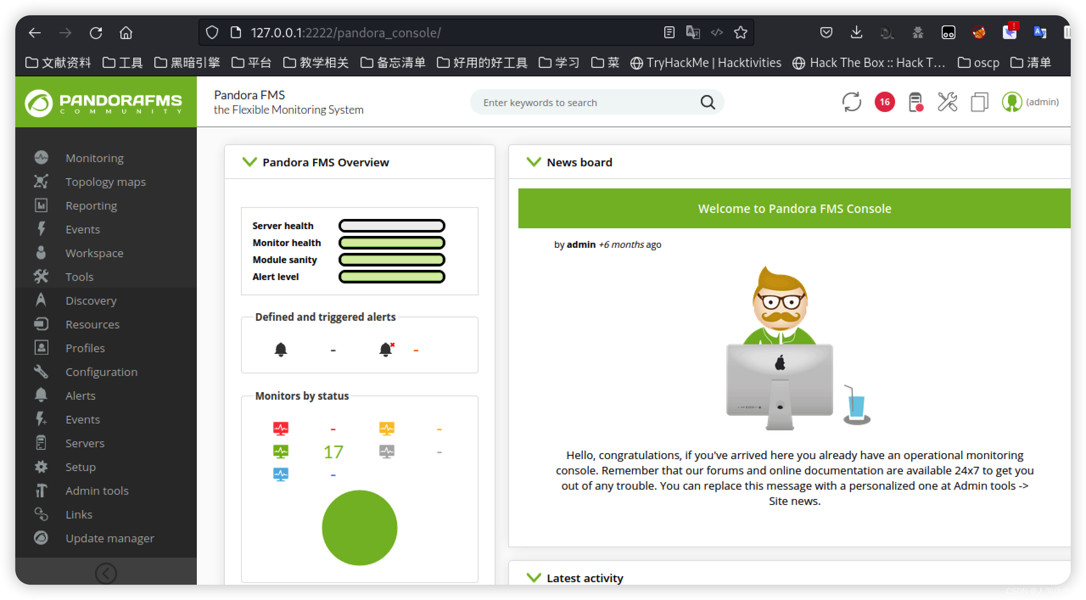Collapse the Pandora FMS Overview panel

click(x=249, y=162)
